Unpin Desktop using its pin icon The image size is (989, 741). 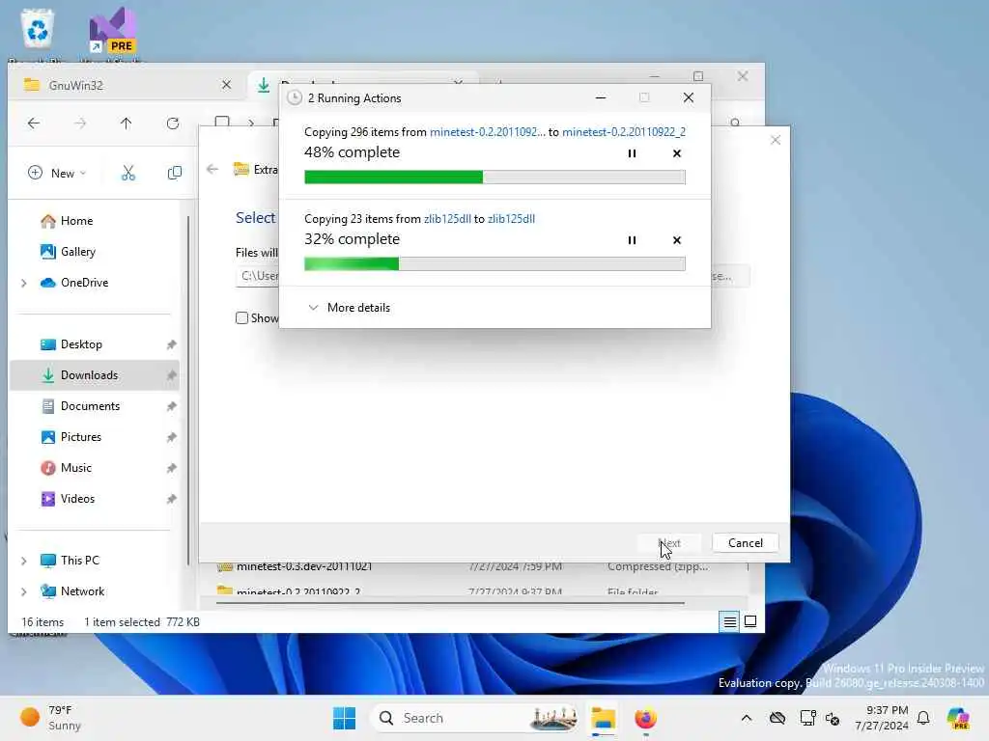pyautogui.click(x=171, y=344)
